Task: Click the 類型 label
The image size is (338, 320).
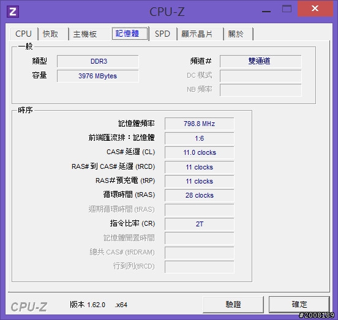Action: coord(39,61)
